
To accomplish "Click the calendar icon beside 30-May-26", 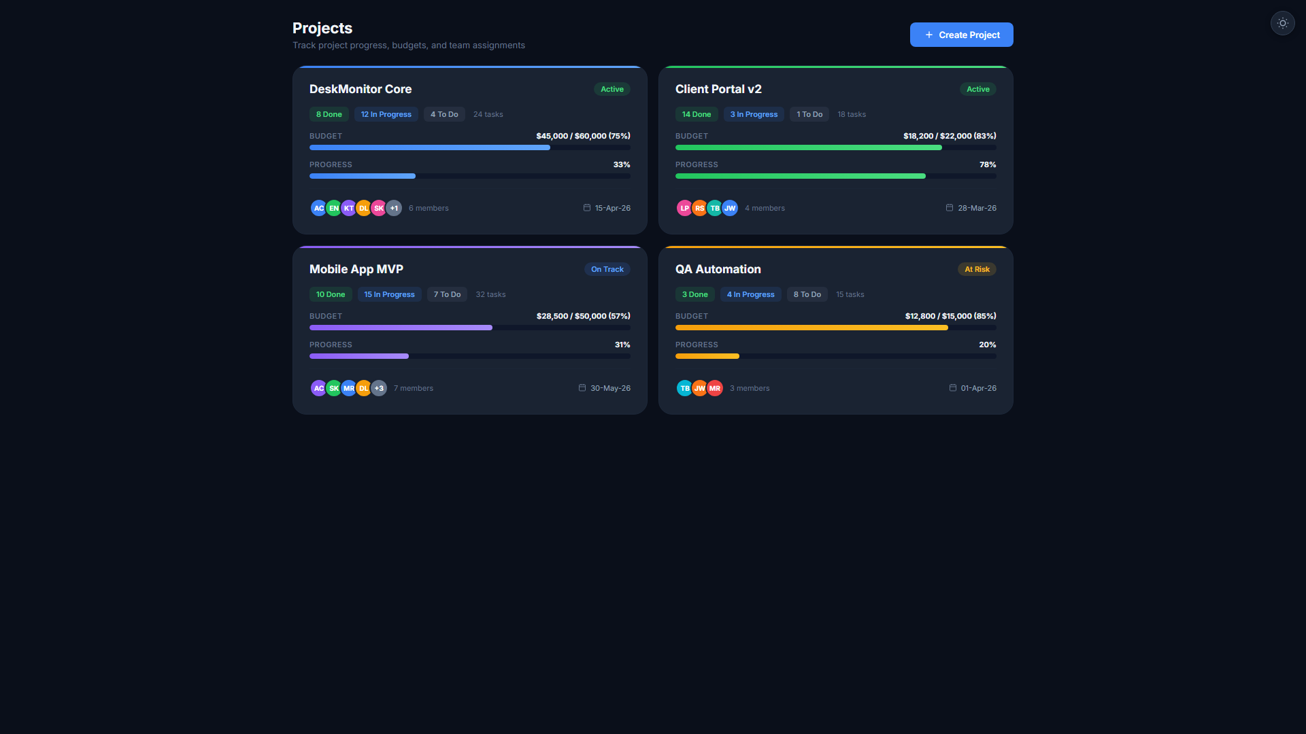I will [x=582, y=388].
